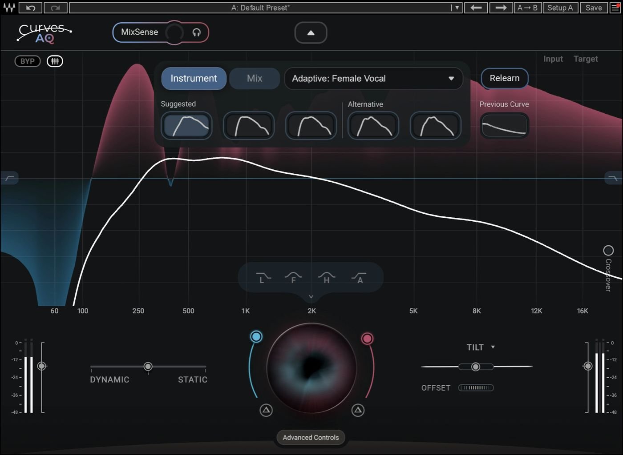This screenshot has height=455, width=623.
Task: Click the right high-shelf handle on graph
Action: [613, 178]
